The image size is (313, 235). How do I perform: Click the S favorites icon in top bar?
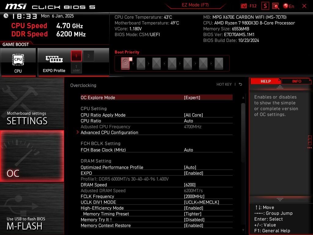tap(265, 6)
